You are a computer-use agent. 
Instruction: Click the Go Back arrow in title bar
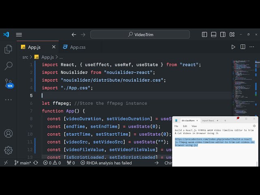(74, 35)
